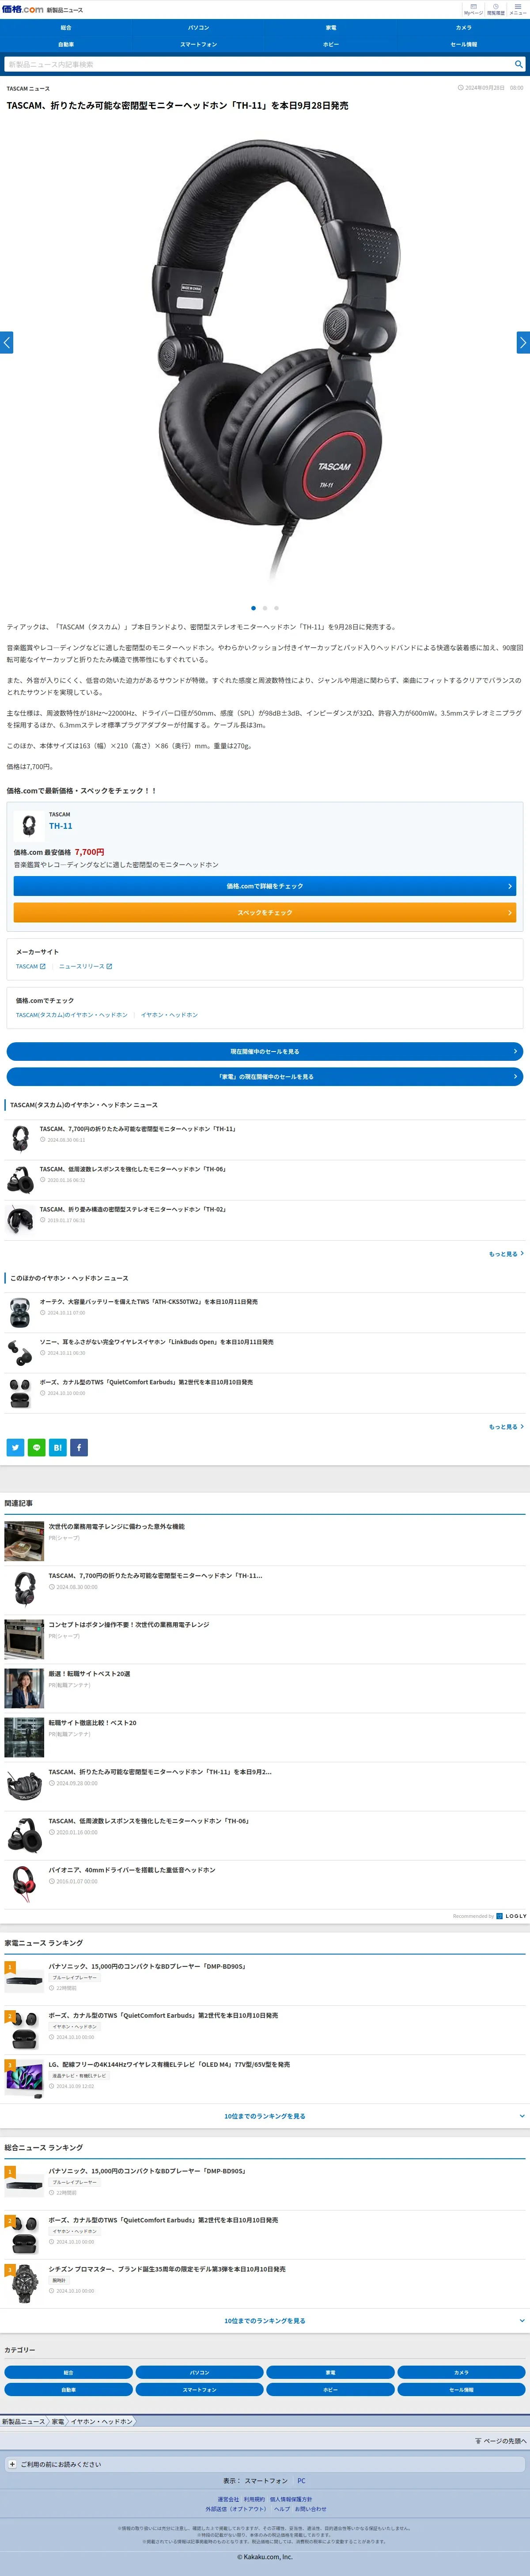This screenshot has width=530, height=2576.
Task: Open TASCAM TH-02 stereo headphone news item
Action: tap(265, 1220)
